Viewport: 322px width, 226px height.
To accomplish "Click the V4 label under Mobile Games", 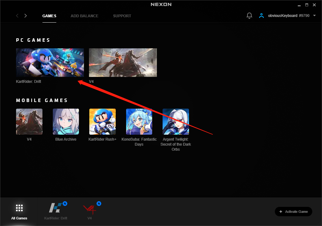I will [29, 139].
